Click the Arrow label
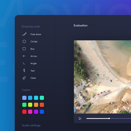 tap(34, 56)
